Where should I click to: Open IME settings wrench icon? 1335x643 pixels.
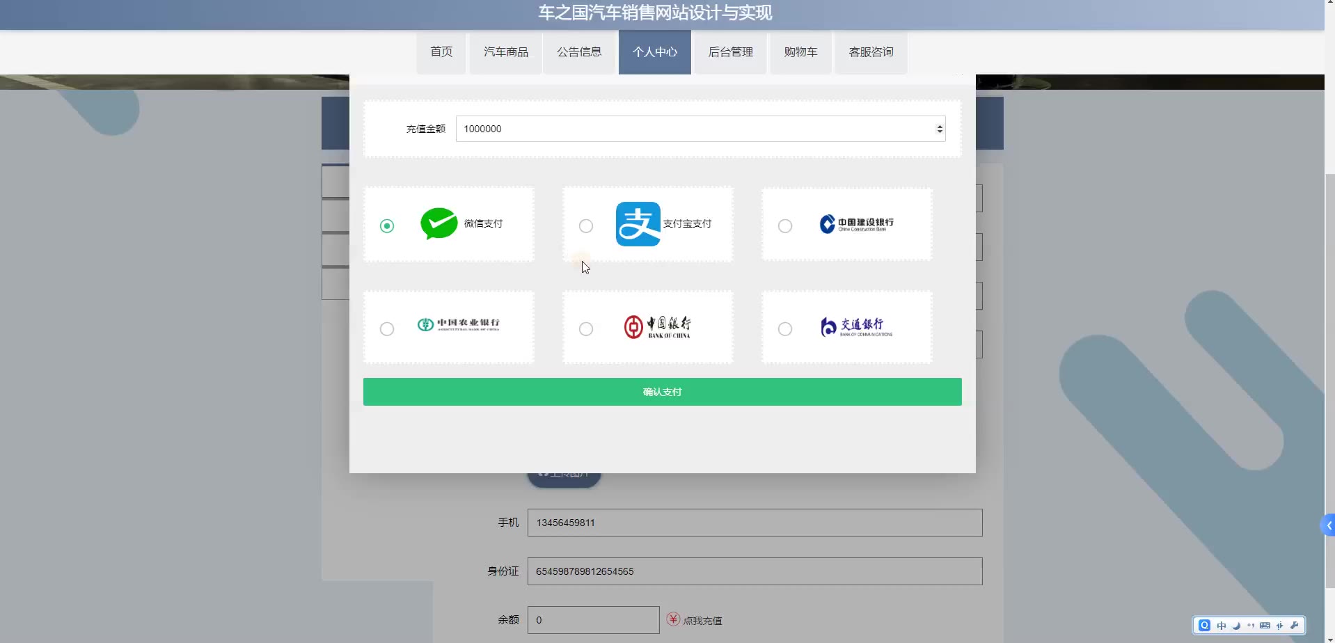pos(1295,625)
